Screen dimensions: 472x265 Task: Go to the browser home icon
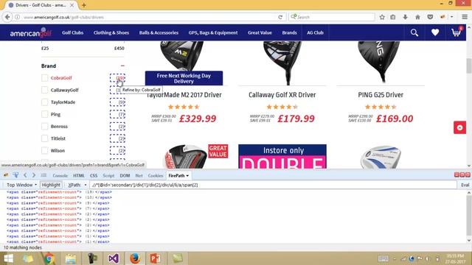click(x=417, y=17)
